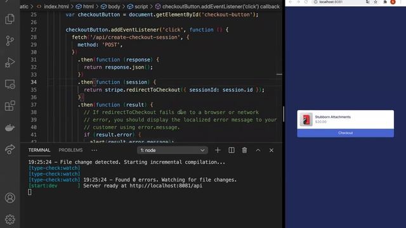Open the Run and Debug view
This screenshot has height=228, width=406.
click(x=10, y=62)
